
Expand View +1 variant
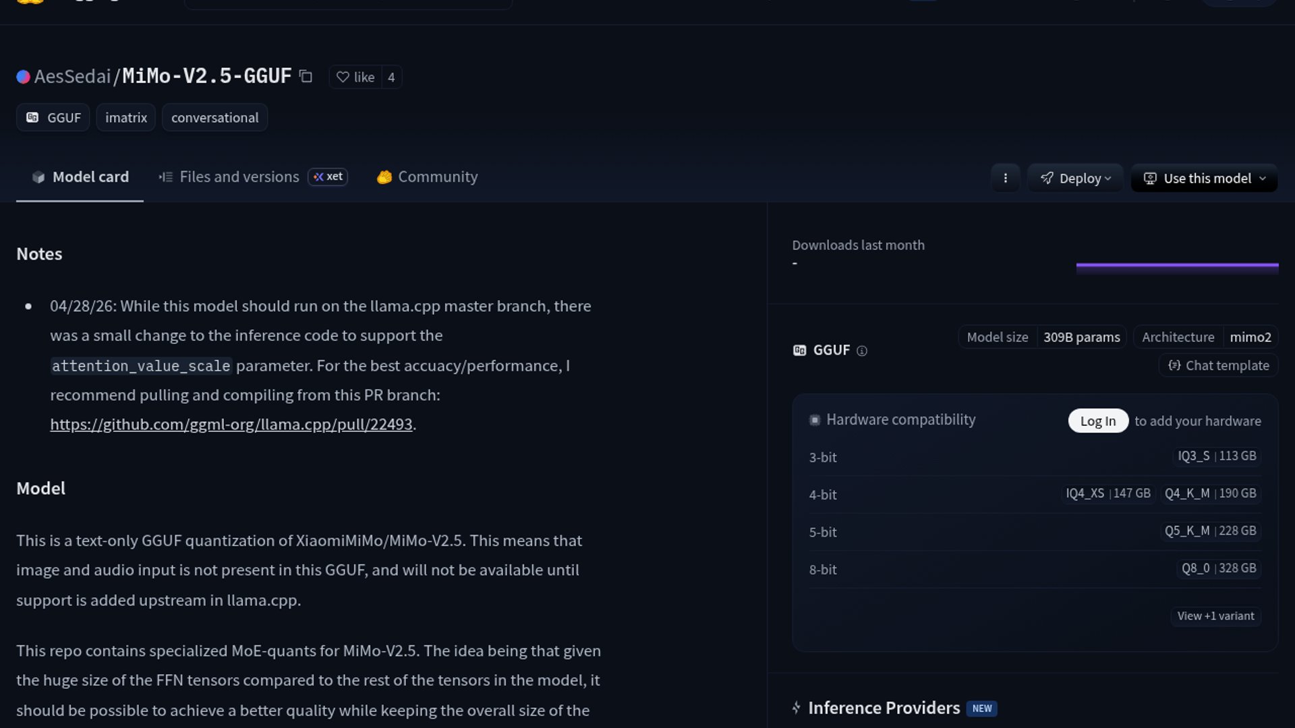[1215, 615]
